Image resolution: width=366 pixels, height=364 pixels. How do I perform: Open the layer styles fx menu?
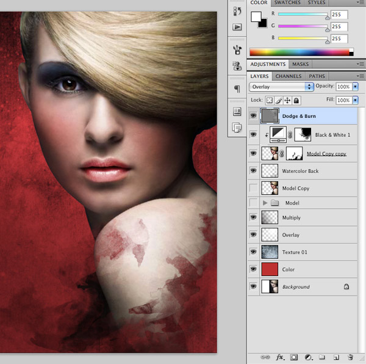click(x=280, y=357)
